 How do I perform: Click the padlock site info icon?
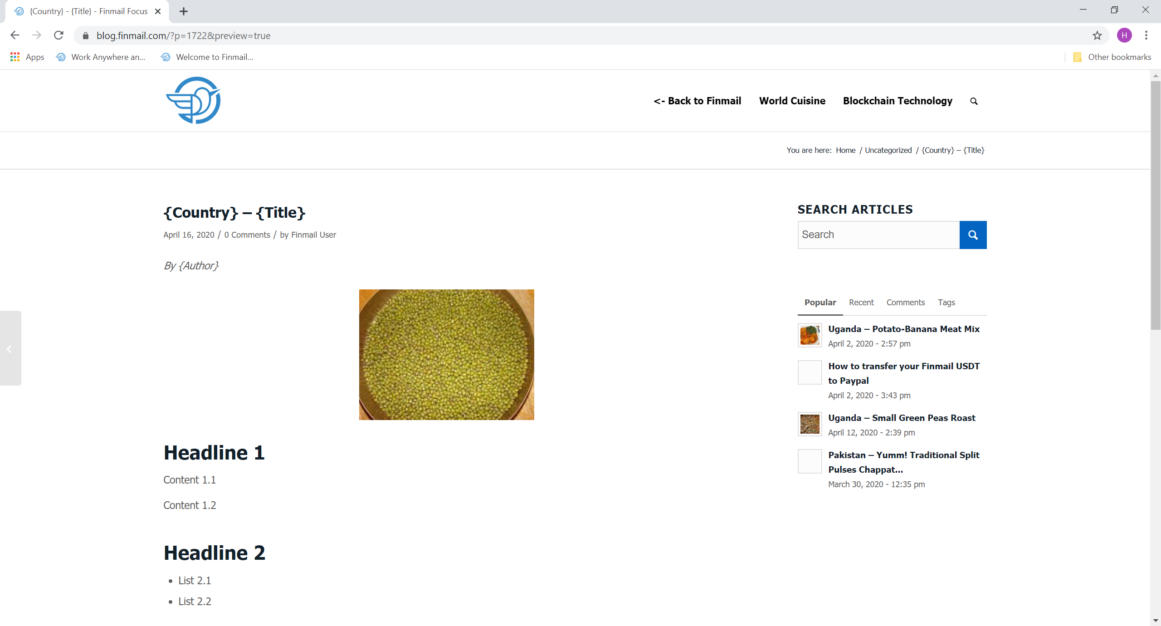86,35
